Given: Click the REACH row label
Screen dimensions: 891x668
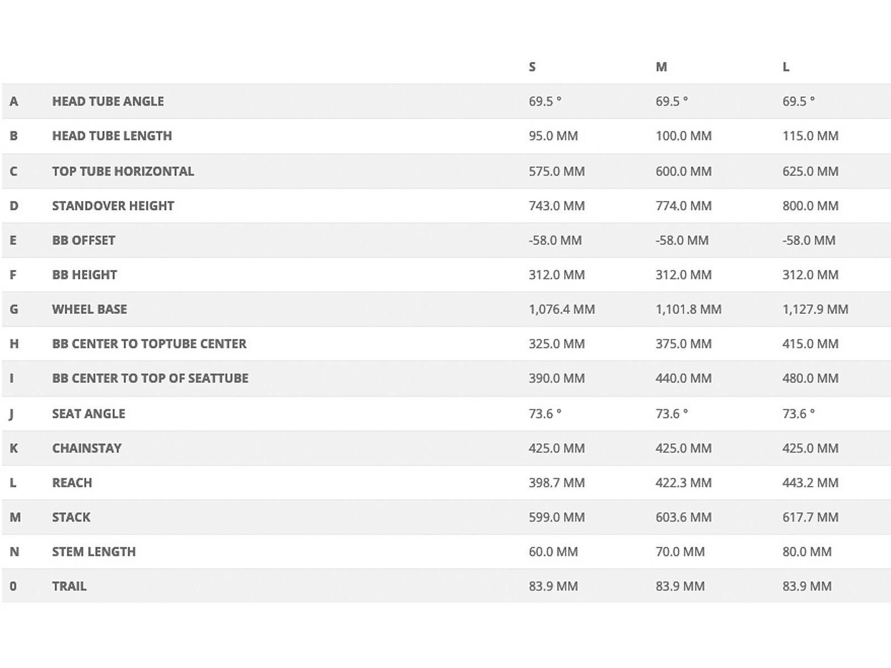Looking at the screenshot, I should [72, 483].
